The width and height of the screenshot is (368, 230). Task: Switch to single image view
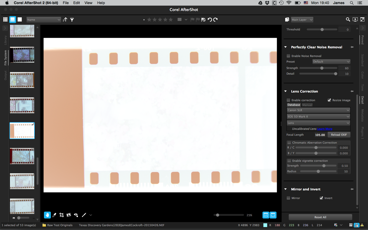pos(20,19)
